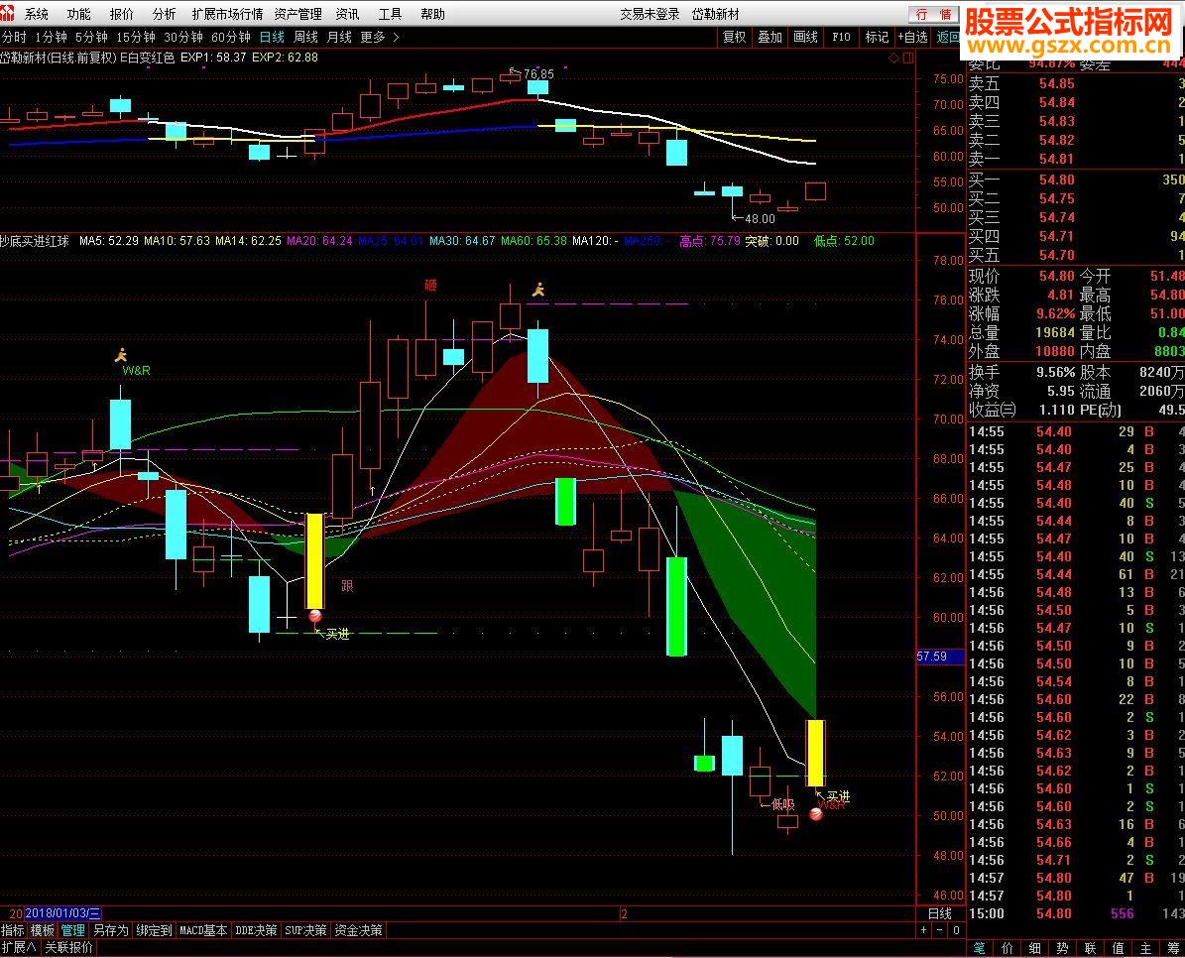Image resolution: width=1185 pixels, height=958 pixels.
Task: Select the DDE决策 indicator template
Action: click(256, 931)
